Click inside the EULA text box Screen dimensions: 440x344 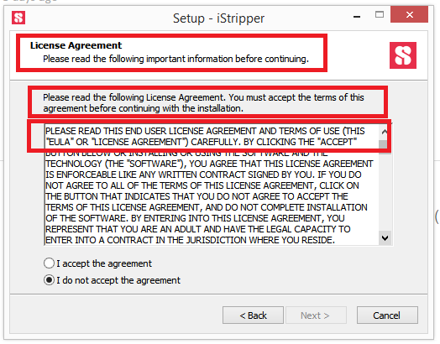212,185
